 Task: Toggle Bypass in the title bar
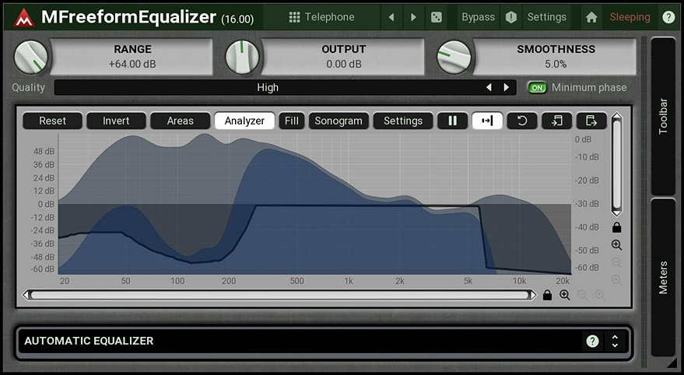pos(478,17)
